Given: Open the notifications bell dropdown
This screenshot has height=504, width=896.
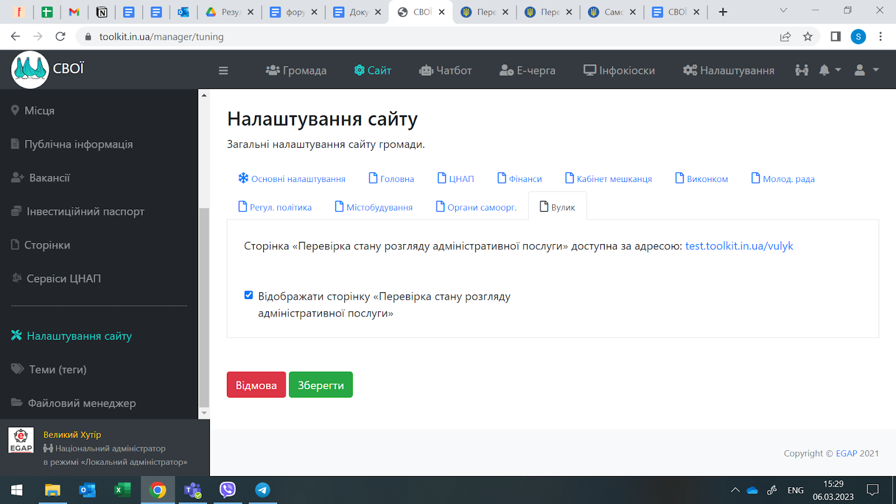Looking at the screenshot, I should click(x=829, y=70).
